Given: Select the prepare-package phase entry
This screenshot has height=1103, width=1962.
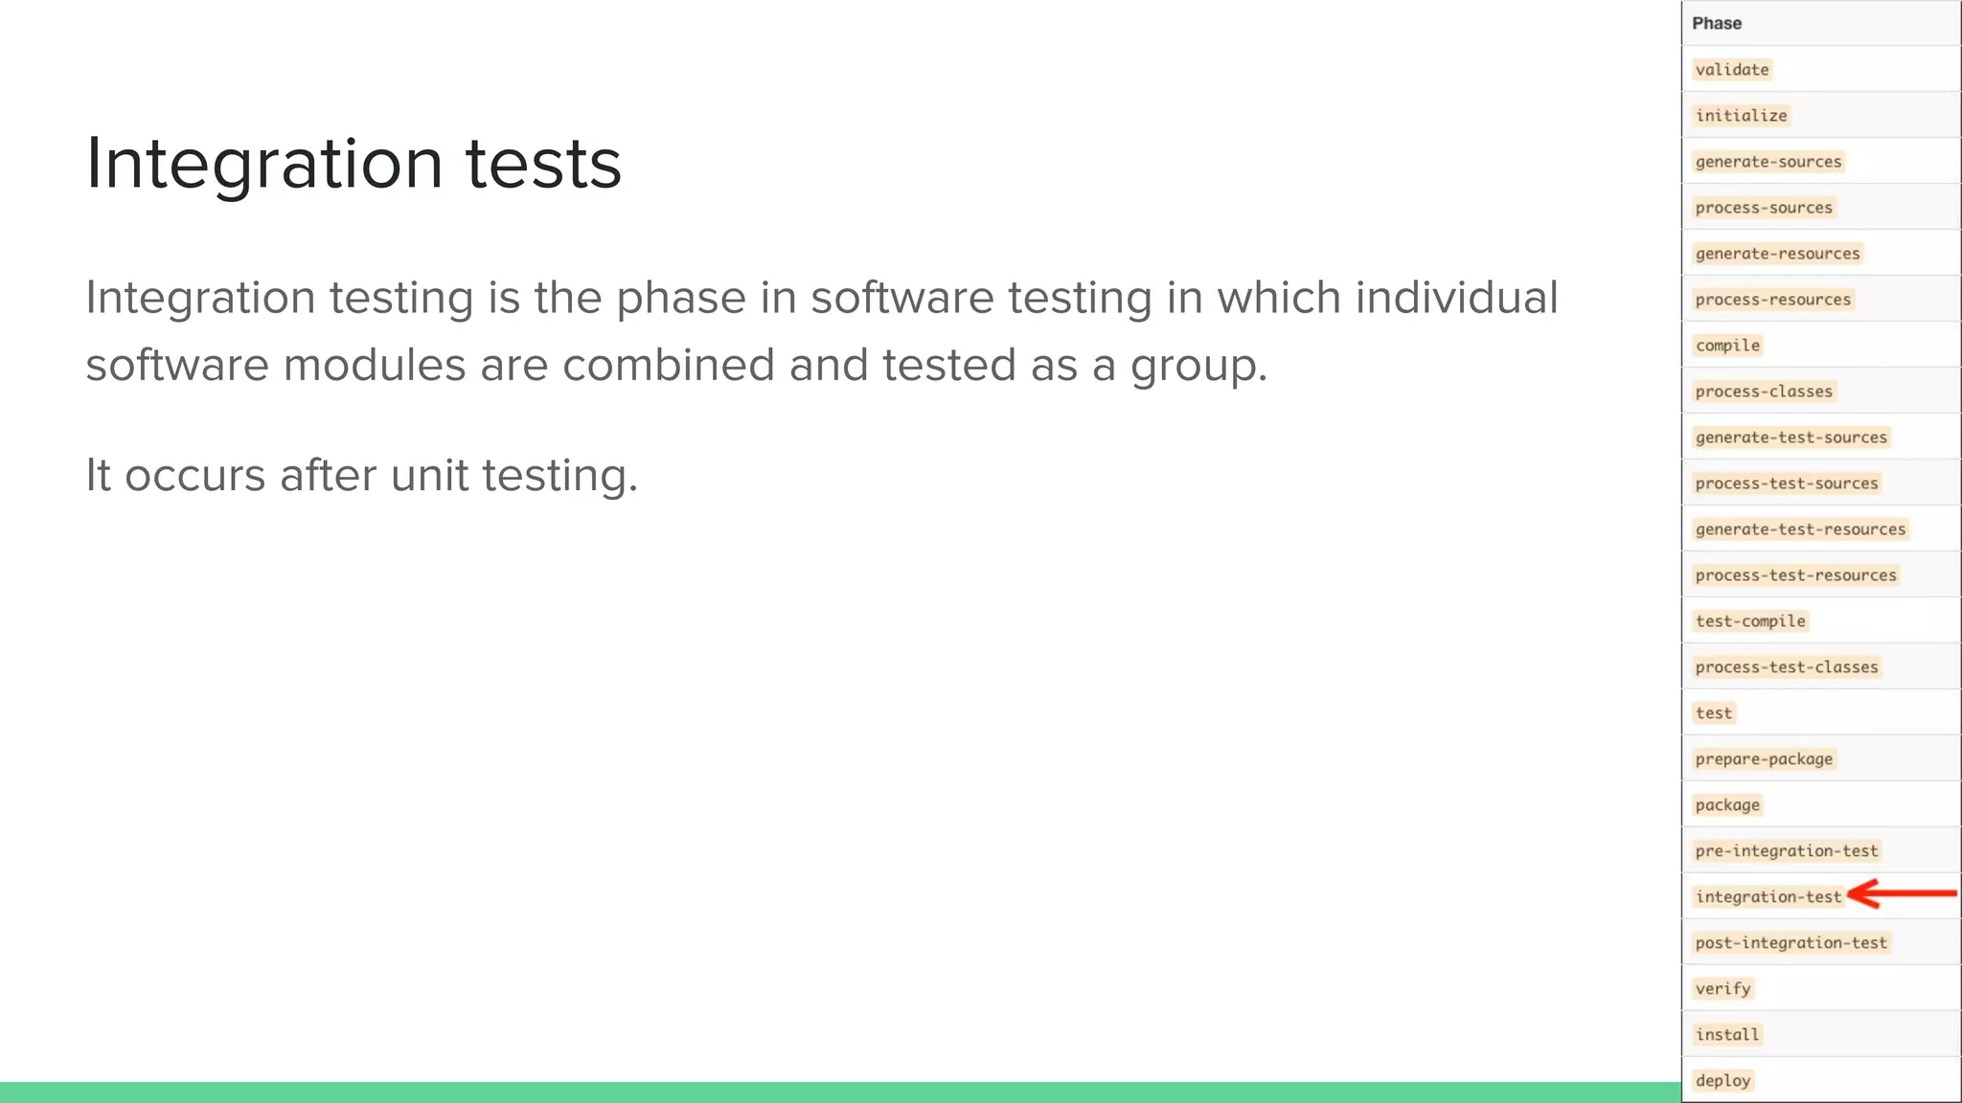Looking at the screenshot, I should point(1763,759).
